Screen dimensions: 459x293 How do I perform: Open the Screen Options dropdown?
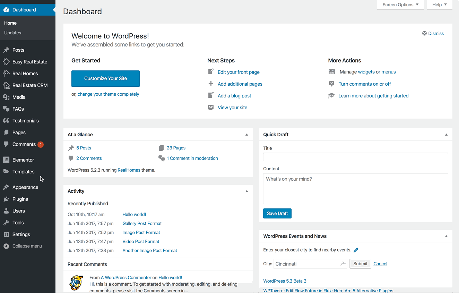pyautogui.click(x=400, y=5)
